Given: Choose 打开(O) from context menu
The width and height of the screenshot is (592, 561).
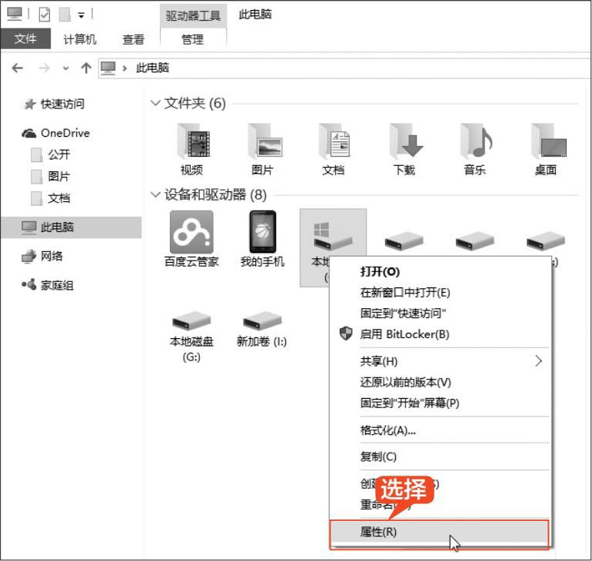Looking at the screenshot, I should pos(439,271).
